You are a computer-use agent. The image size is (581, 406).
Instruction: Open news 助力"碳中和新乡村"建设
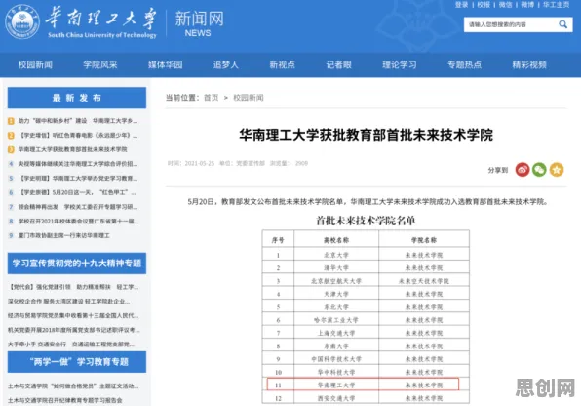78,121
